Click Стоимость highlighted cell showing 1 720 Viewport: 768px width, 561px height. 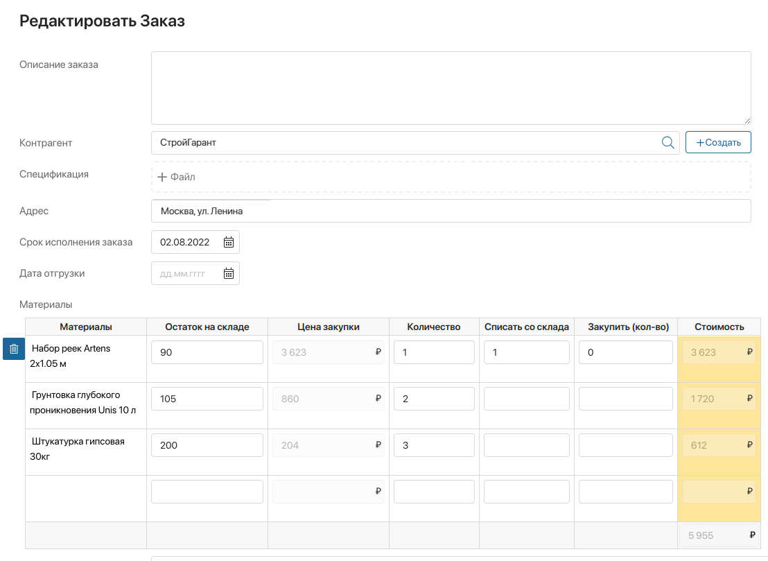click(x=719, y=399)
